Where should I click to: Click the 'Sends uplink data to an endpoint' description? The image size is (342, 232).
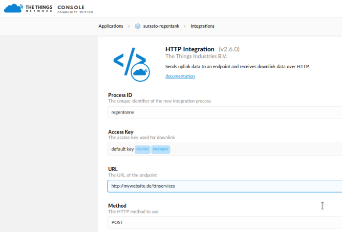[237, 67]
